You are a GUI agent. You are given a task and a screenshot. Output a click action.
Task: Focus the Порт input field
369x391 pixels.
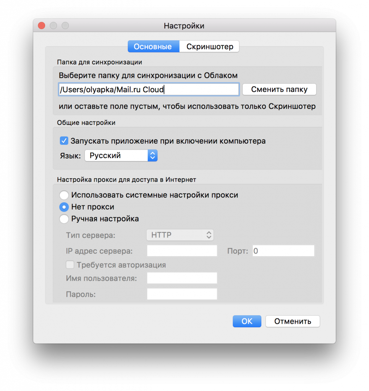coord(283,251)
